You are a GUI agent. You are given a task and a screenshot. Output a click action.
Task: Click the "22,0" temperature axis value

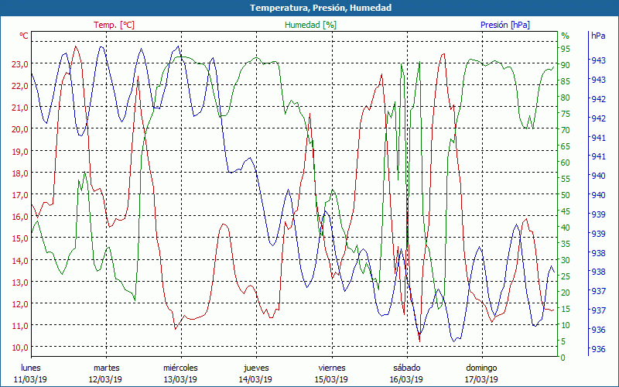[21, 85]
